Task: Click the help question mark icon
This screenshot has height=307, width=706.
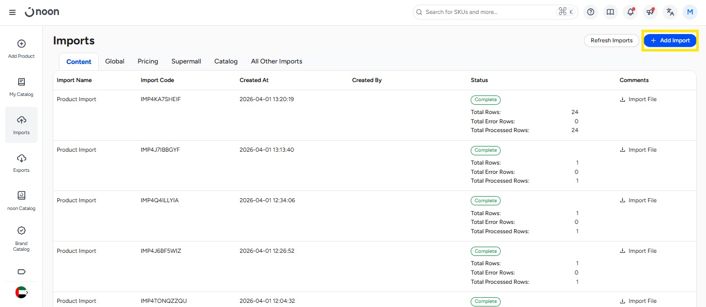Action: pos(591,12)
